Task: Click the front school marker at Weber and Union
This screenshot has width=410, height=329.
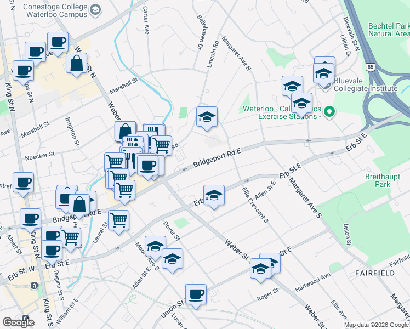Action: 260,270
